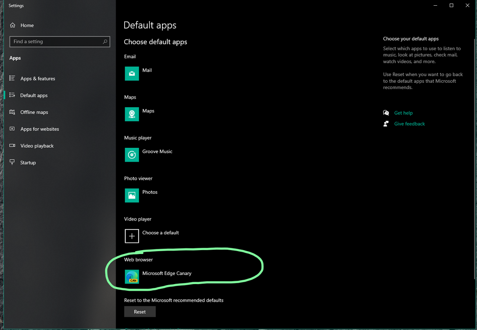The height and width of the screenshot is (330, 477).
Task: Click the Default apps sidebar icon
Action: pos(12,95)
